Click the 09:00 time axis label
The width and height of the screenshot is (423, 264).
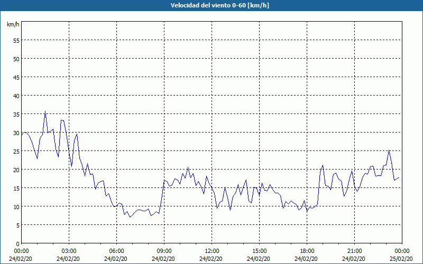pyautogui.click(x=164, y=251)
